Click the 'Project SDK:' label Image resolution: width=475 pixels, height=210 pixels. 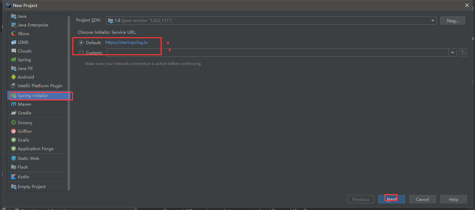click(x=89, y=20)
